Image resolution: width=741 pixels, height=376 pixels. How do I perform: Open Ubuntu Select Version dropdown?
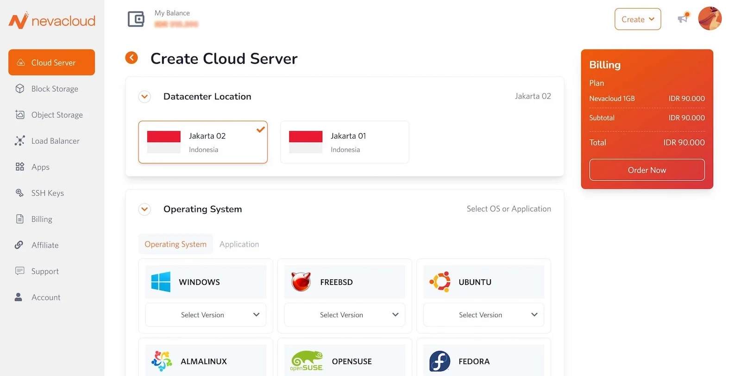(x=484, y=314)
